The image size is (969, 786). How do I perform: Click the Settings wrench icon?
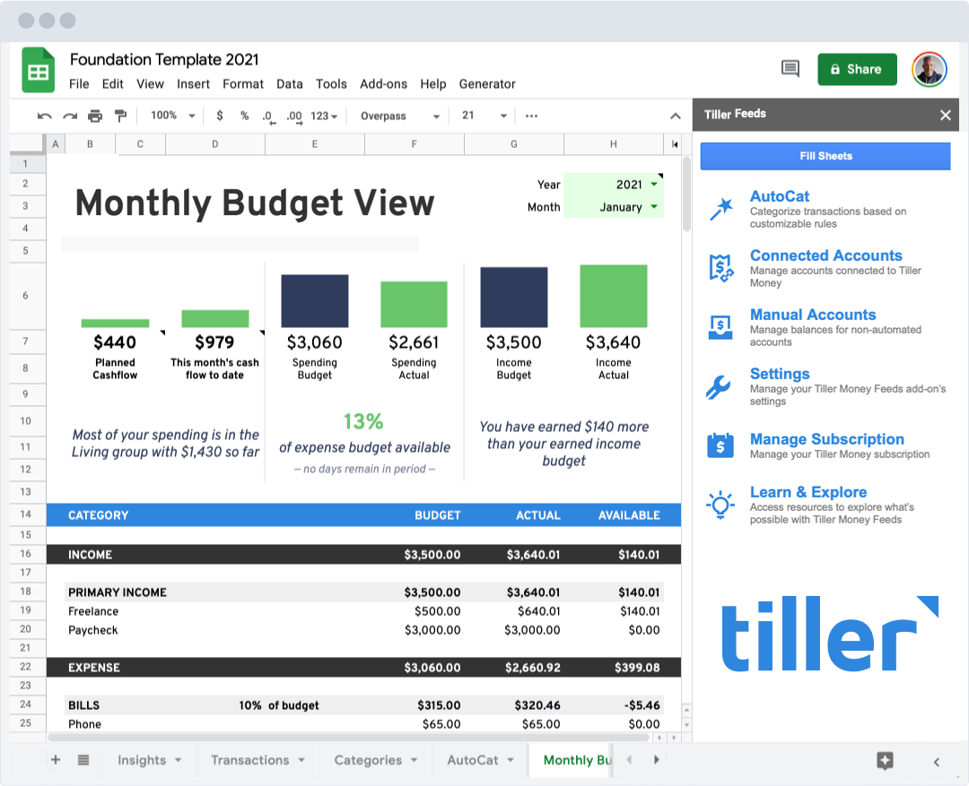click(718, 387)
